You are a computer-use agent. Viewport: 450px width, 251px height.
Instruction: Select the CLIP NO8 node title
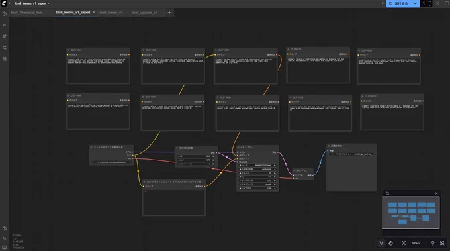tap(225, 97)
